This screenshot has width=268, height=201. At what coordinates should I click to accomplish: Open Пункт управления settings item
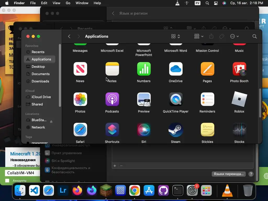click(x=63, y=153)
